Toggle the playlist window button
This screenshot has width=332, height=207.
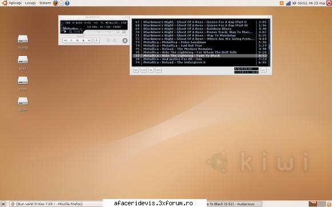point(124,32)
